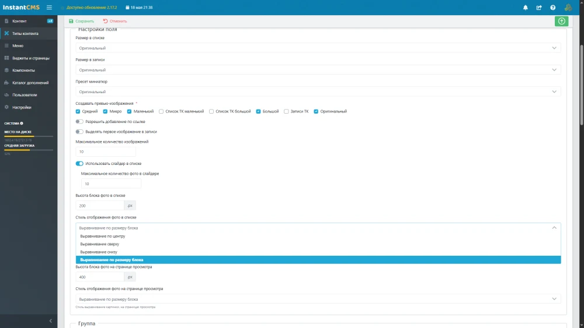Image resolution: width=584 pixels, height=328 pixels.
Task: Uncheck the Большой checkbox
Action: click(x=258, y=111)
